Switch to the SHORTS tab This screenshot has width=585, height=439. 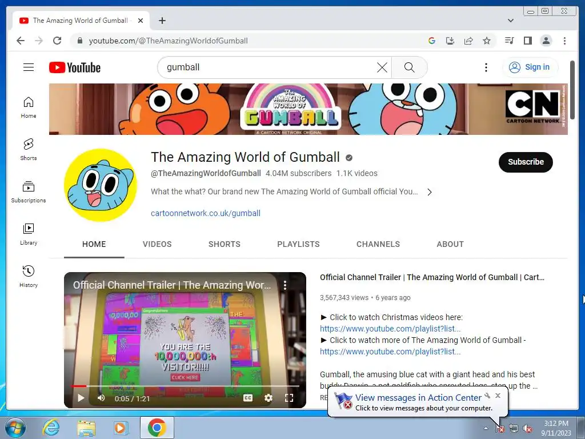[x=224, y=244]
